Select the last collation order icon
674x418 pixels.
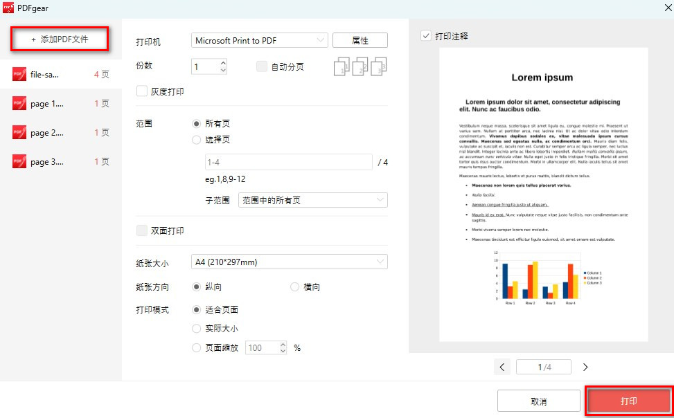[x=378, y=65]
